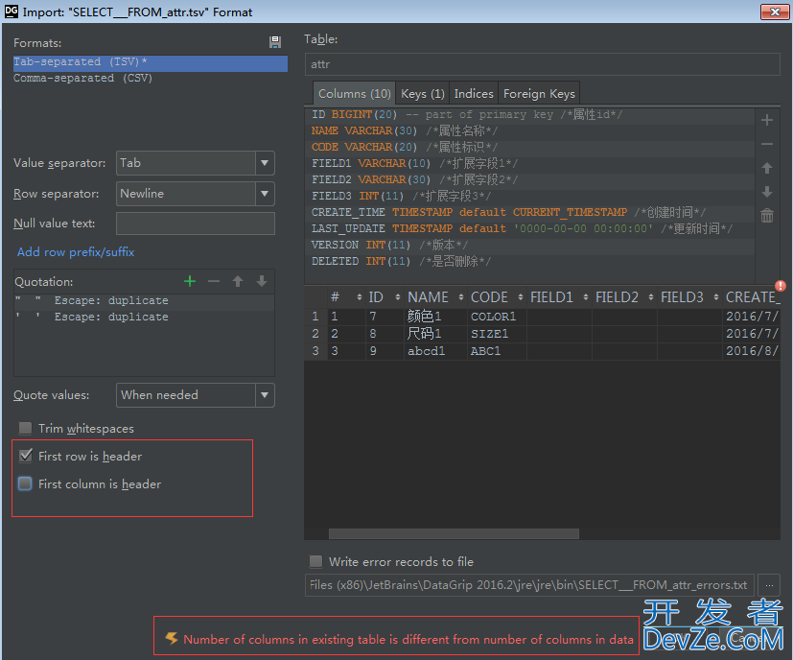
Task: Sort by FIELD3 column arrows
Action: pyautogui.click(x=715, y=297)
